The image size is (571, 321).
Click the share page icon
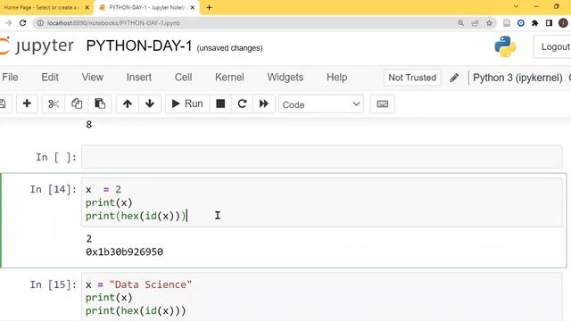click(x=475, y=23)
